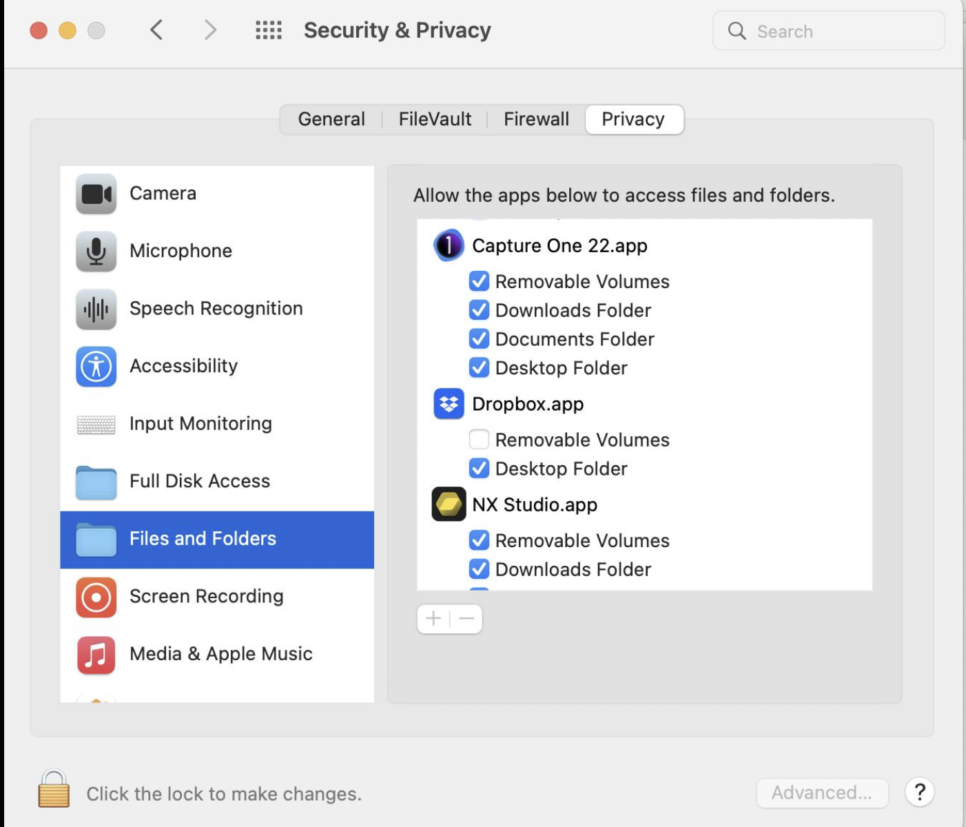Select the Screen Recording label
This screenshot has width=966, height=827.
click(207, 596)
